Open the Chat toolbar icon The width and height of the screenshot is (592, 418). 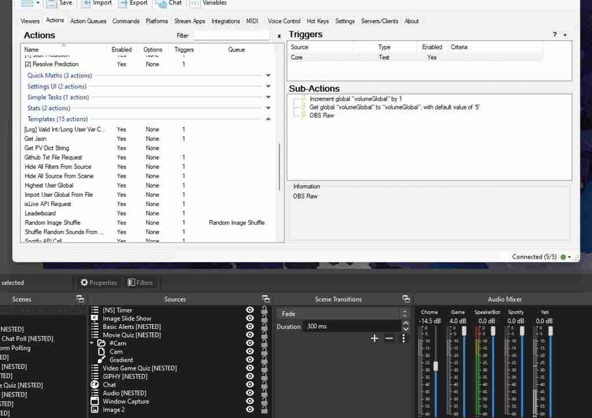161,3
